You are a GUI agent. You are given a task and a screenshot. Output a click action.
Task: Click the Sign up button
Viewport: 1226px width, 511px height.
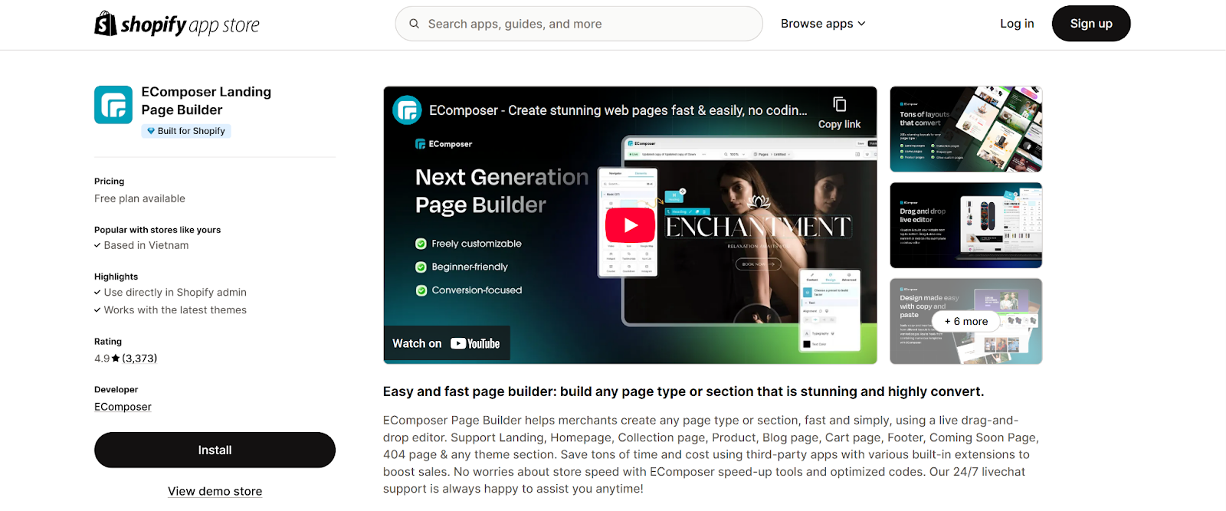(1091, 24)
